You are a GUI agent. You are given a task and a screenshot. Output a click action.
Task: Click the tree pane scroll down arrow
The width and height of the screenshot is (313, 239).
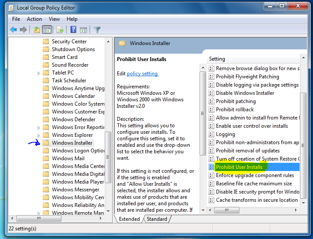coord(108,211)
